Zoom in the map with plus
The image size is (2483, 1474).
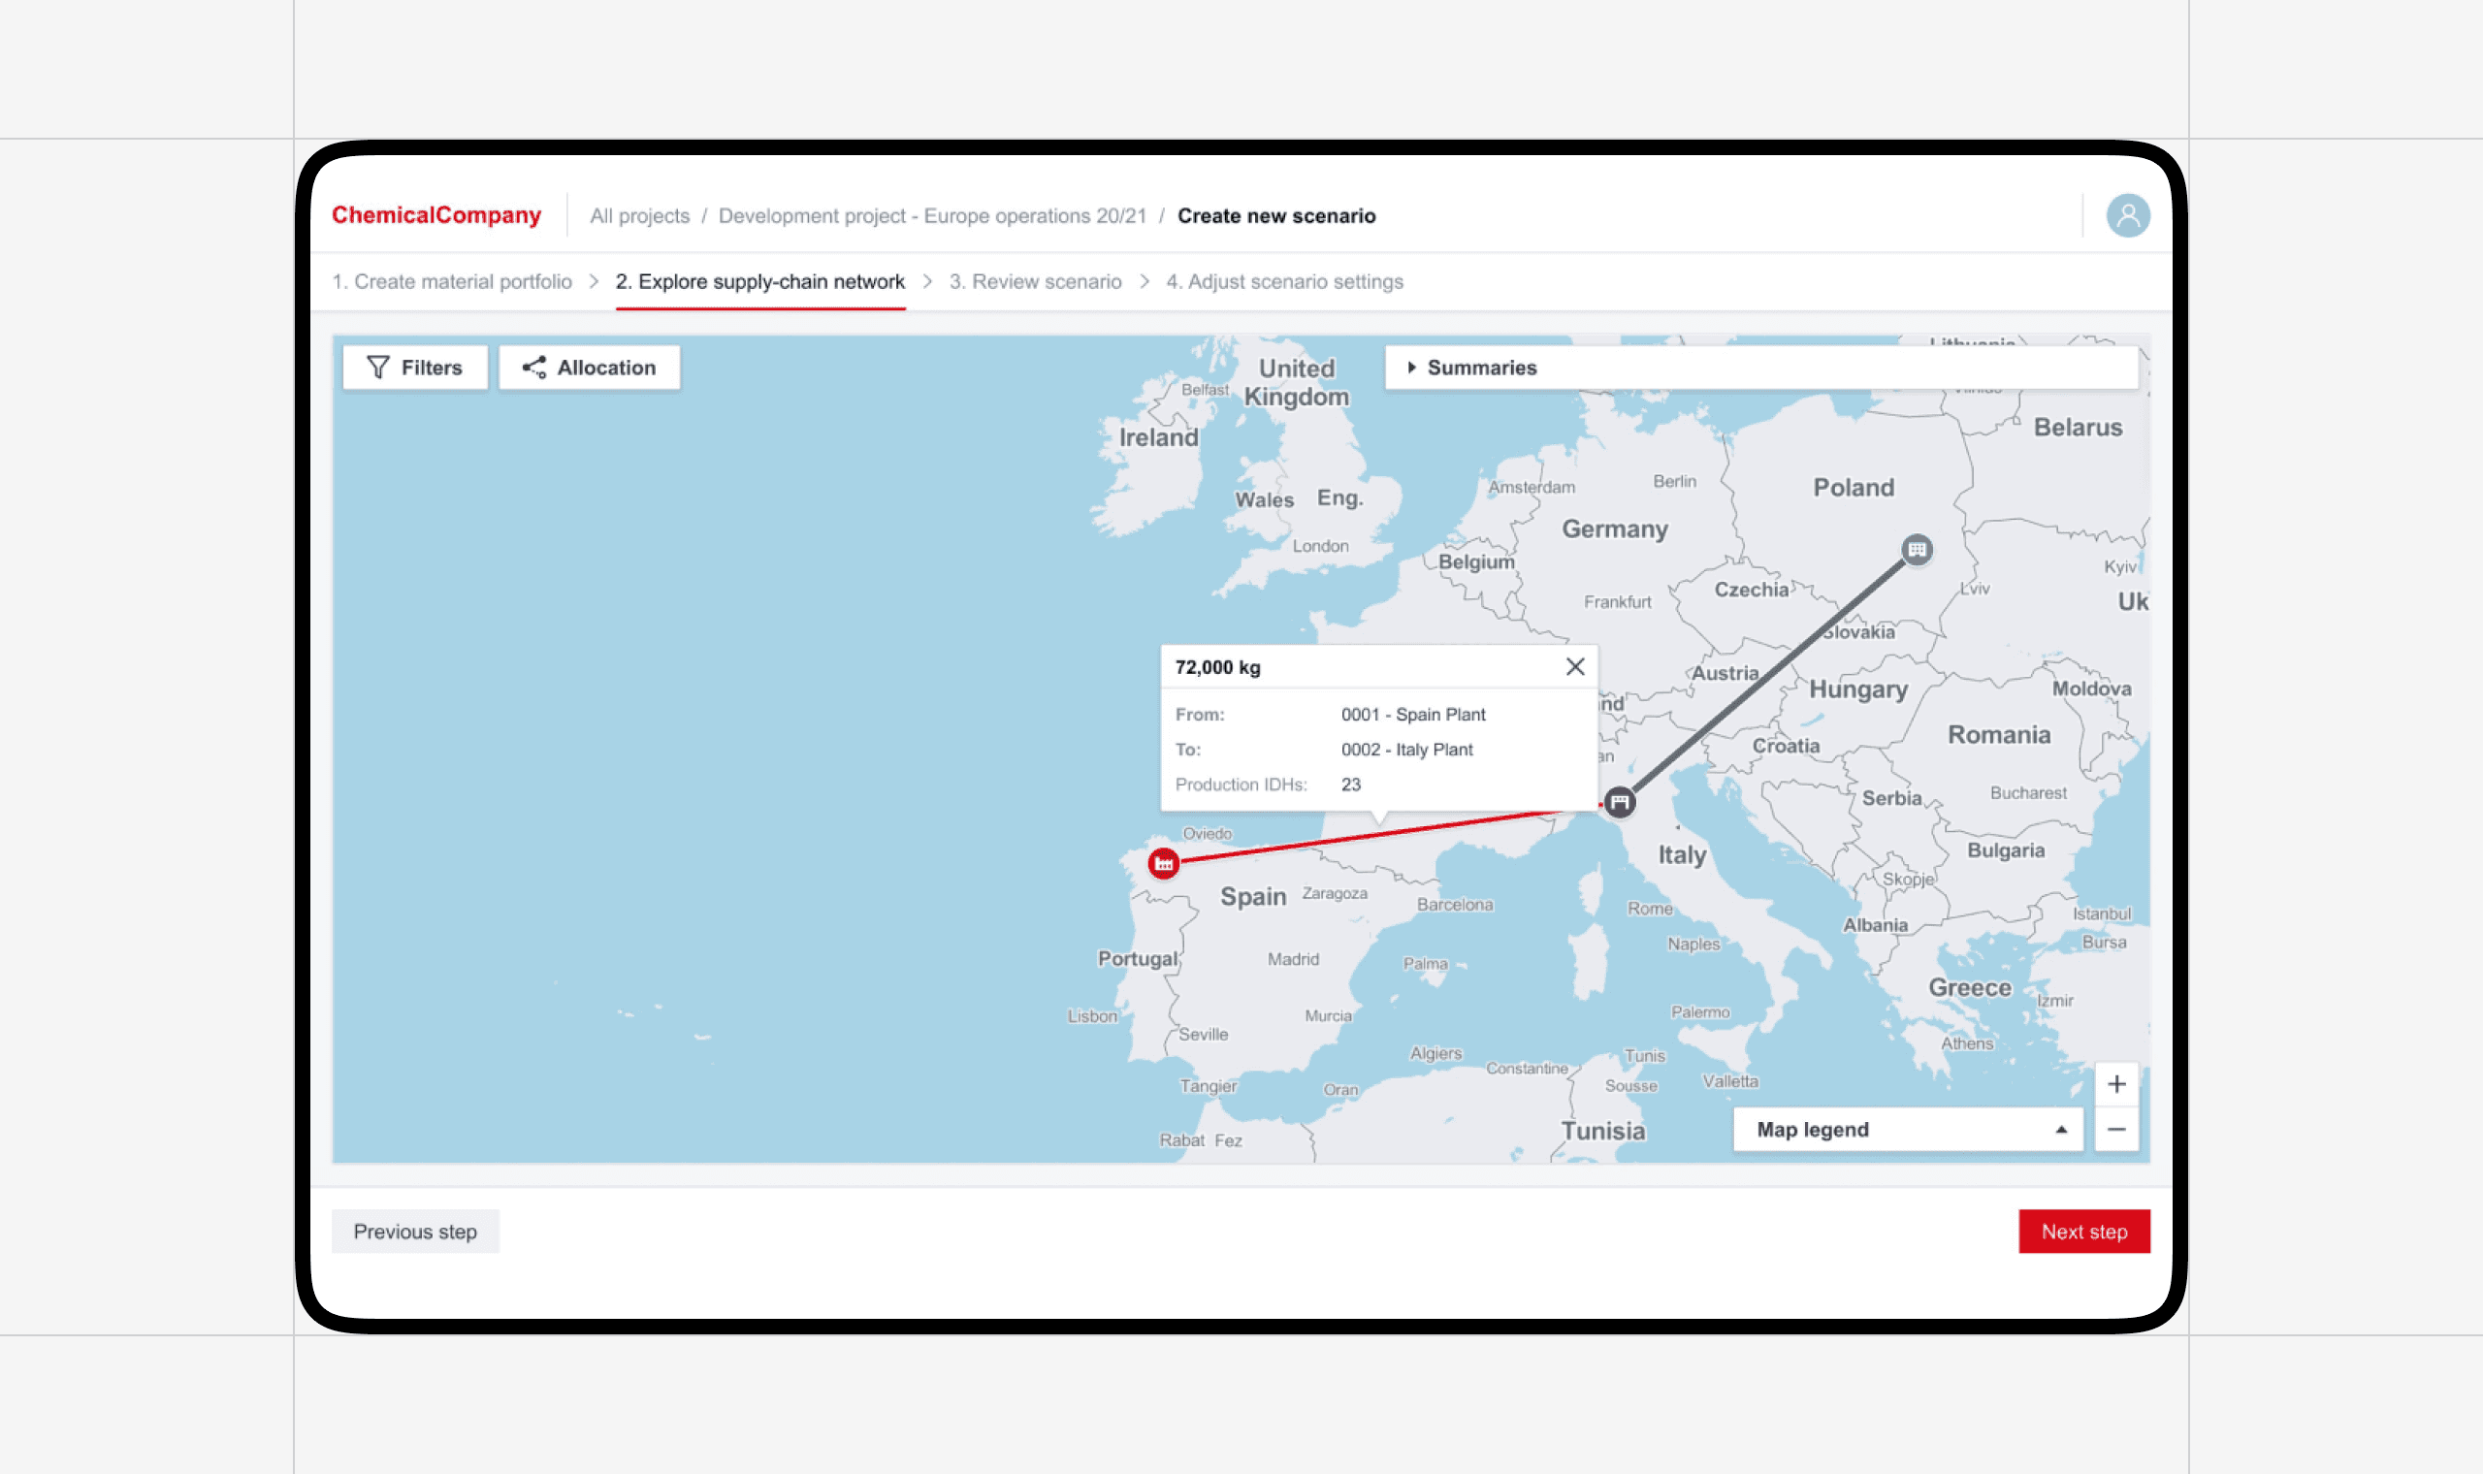tap(2115, 1083)
